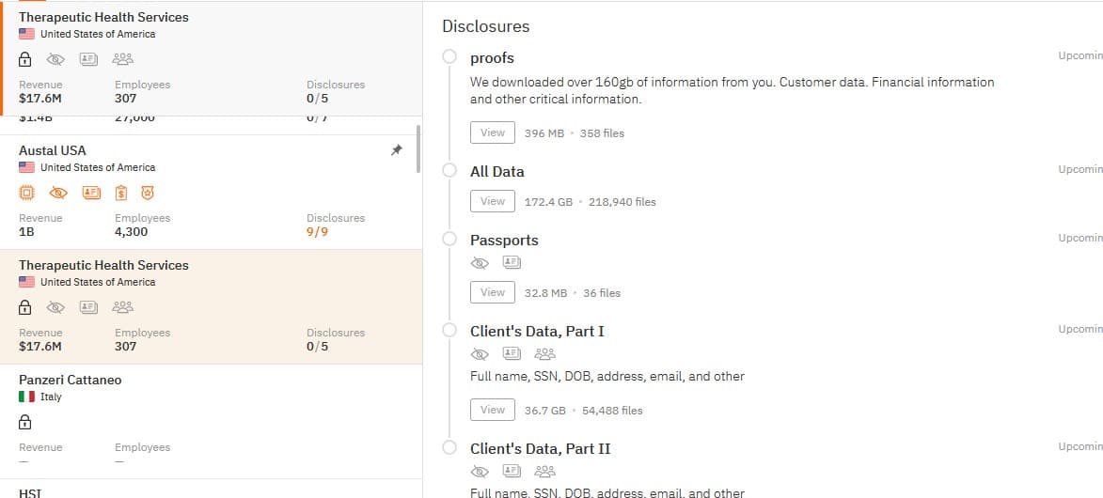Click the orange chip icon under Austal USA
Screen dimensions: 1103x498
tap(25, 193)
